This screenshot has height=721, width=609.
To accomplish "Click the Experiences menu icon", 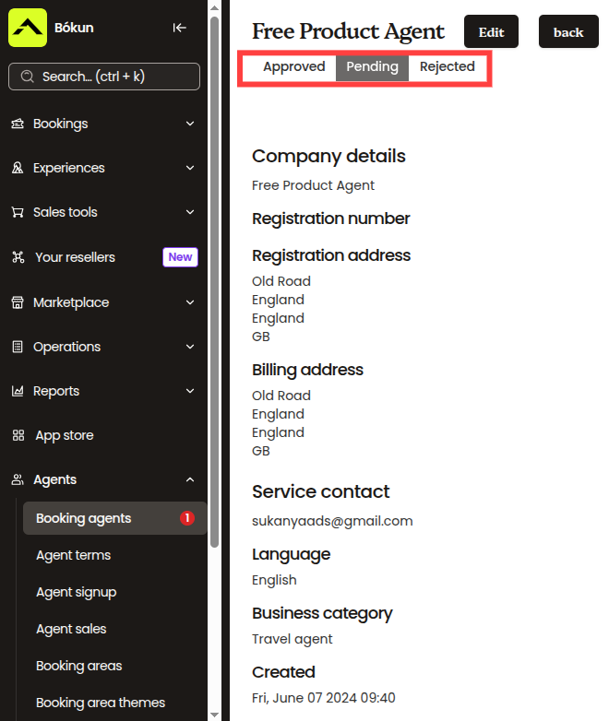I will [x=18, y=168].
